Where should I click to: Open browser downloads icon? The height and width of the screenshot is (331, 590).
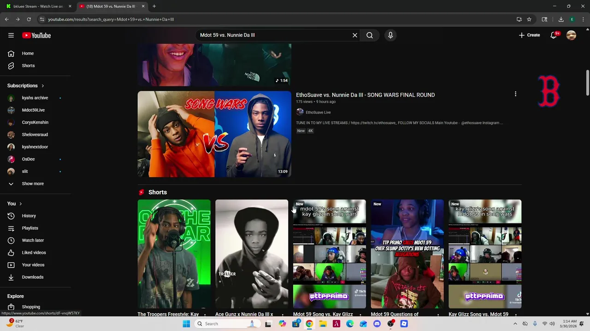561,19
